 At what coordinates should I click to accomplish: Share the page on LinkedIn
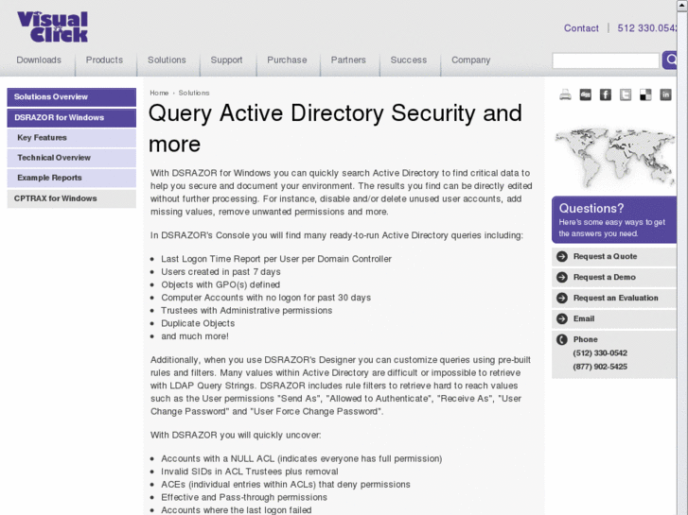tap(665, 94)
